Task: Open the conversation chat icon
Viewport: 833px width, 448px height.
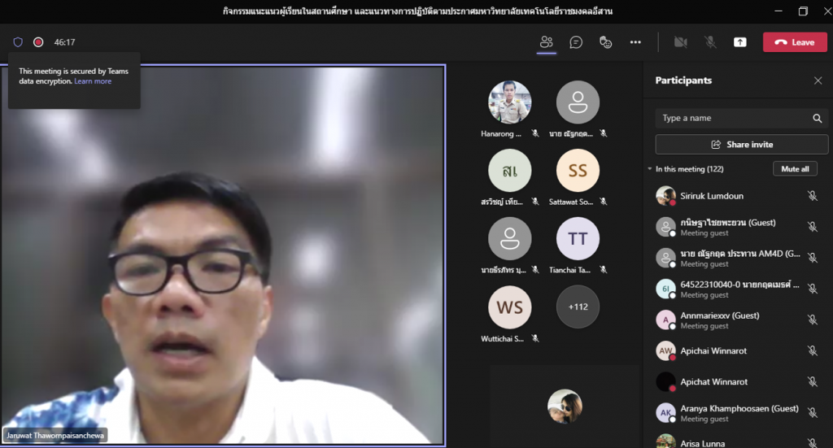Action: click(576, 42)
